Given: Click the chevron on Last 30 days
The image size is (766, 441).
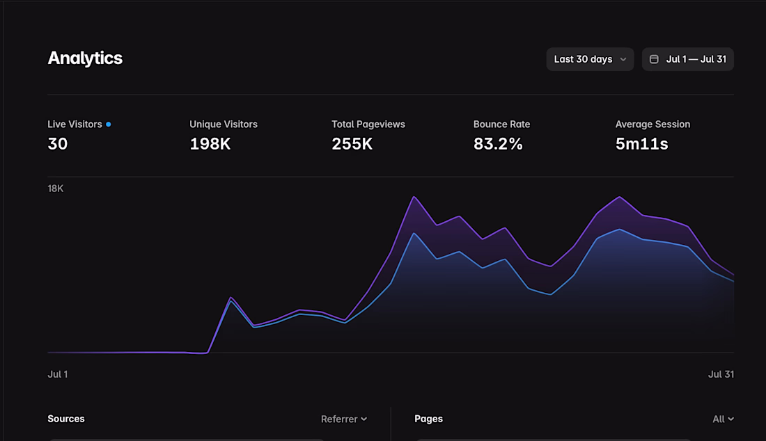Looking at the screenshot, I should (x=623, y=60).
